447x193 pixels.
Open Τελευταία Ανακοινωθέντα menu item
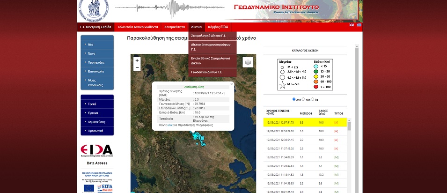tap(138, 27)
